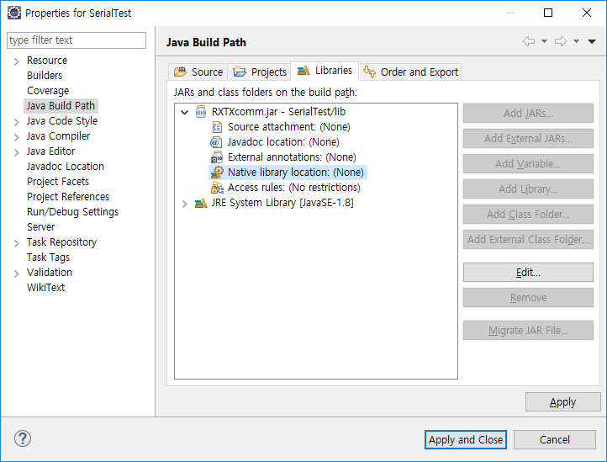Click the Source attachment document icon
The height and width of the screenshot is (462, 607).
pos(217,127)
